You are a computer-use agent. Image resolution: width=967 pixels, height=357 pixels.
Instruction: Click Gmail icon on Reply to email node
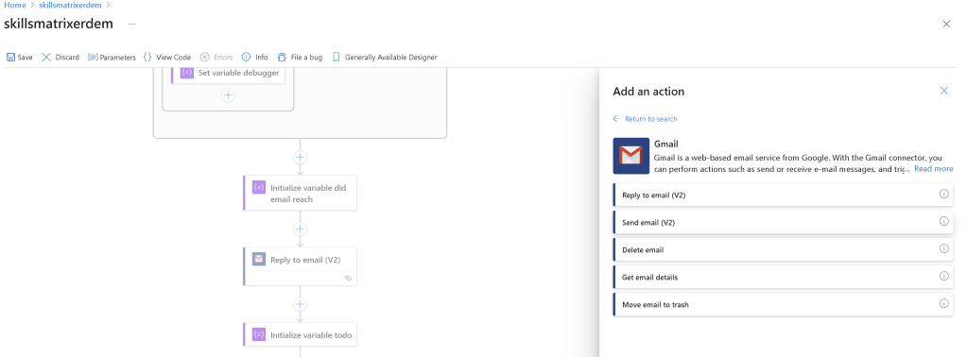tap(259, 259)
